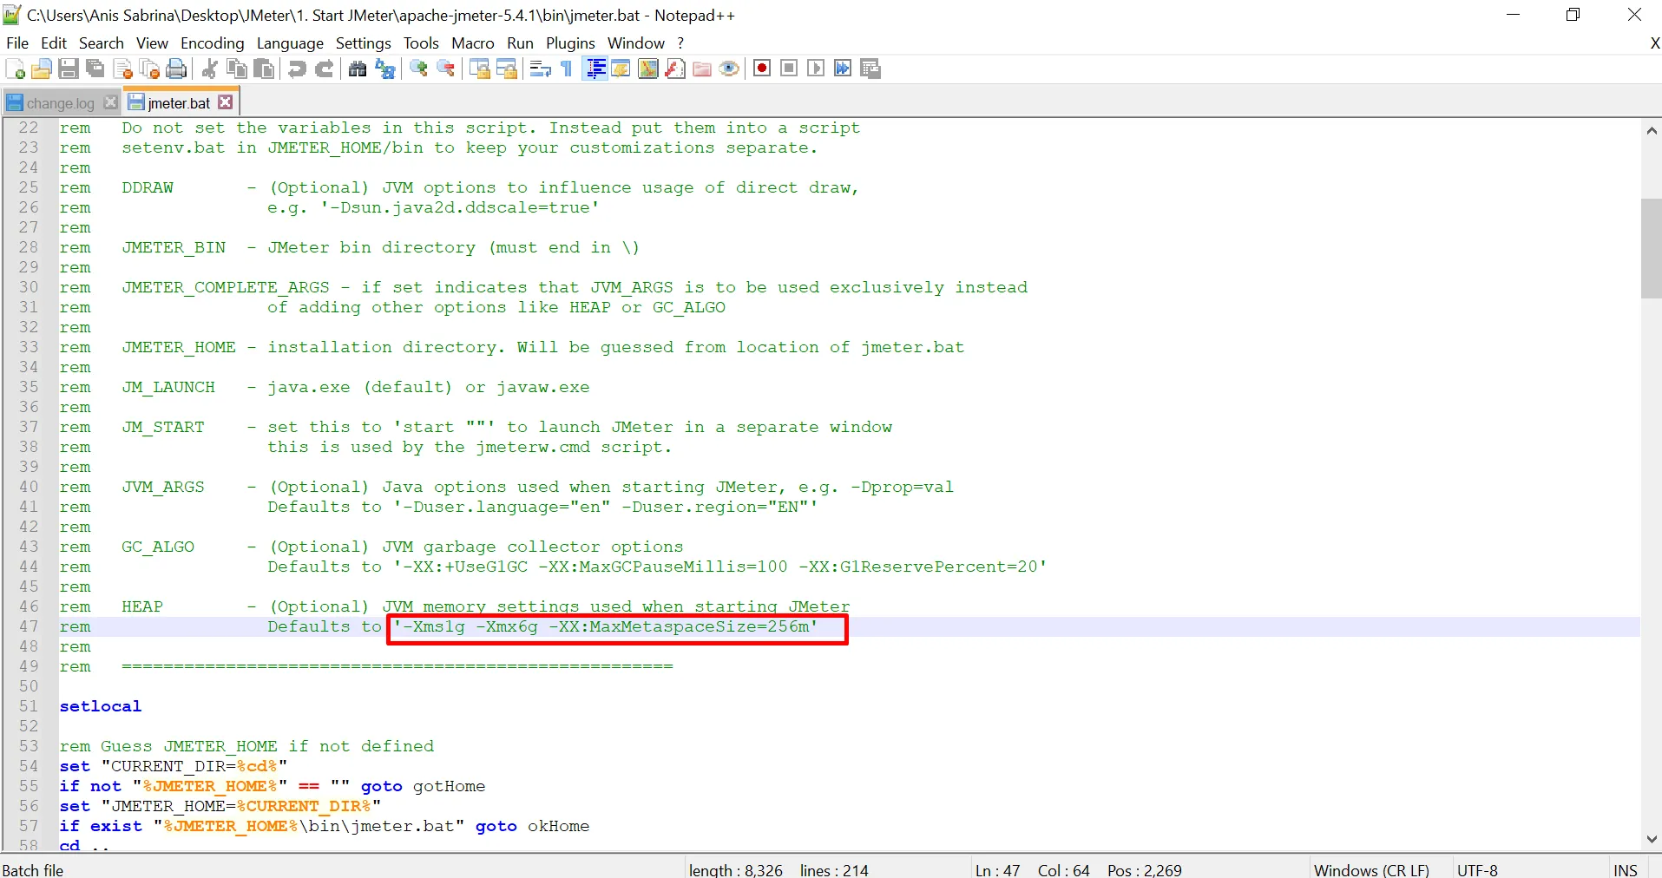This screenshot has height=878, width=1662.
Task: Toggle the indent guide button
Action: click(595, 69)
